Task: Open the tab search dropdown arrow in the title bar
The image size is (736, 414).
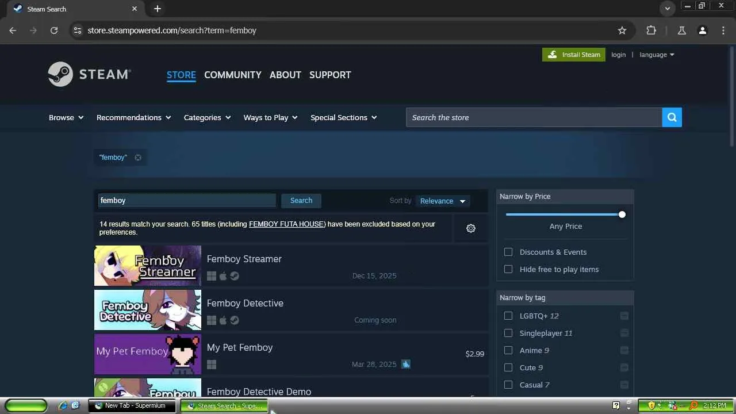Action: [667, 9]
